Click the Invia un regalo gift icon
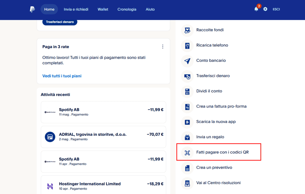 (187, 138)
